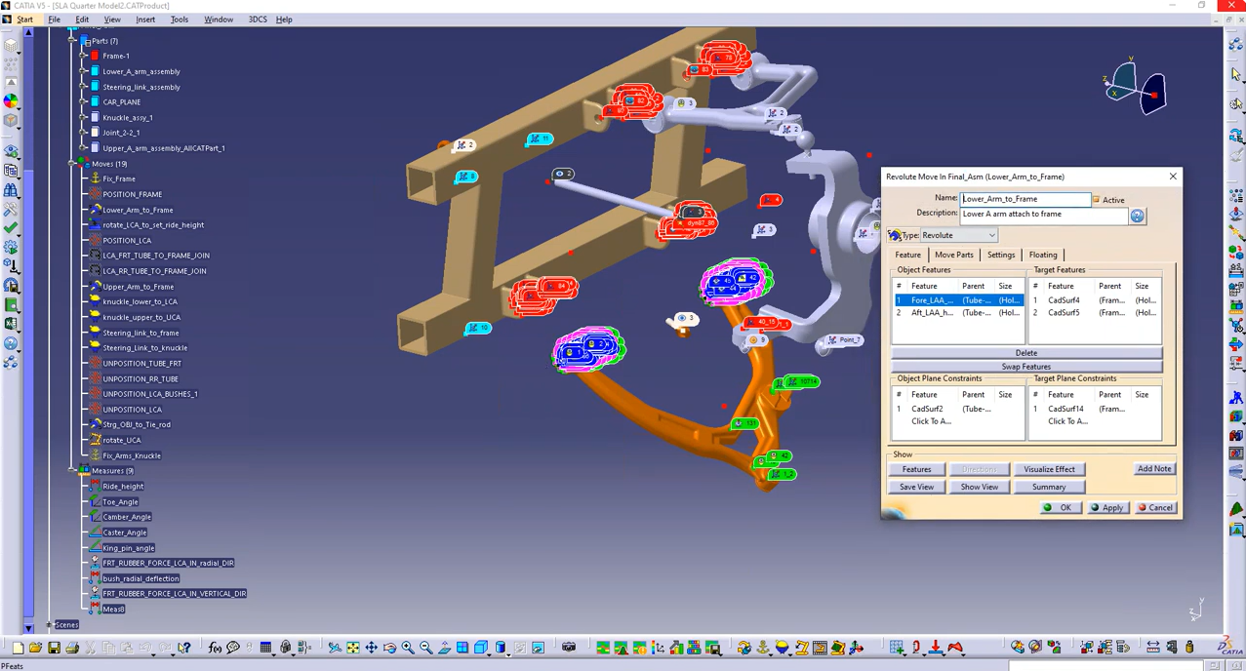Select the Zoom Out tool
Screen dimensions: 1246x671
pos(425,647)
